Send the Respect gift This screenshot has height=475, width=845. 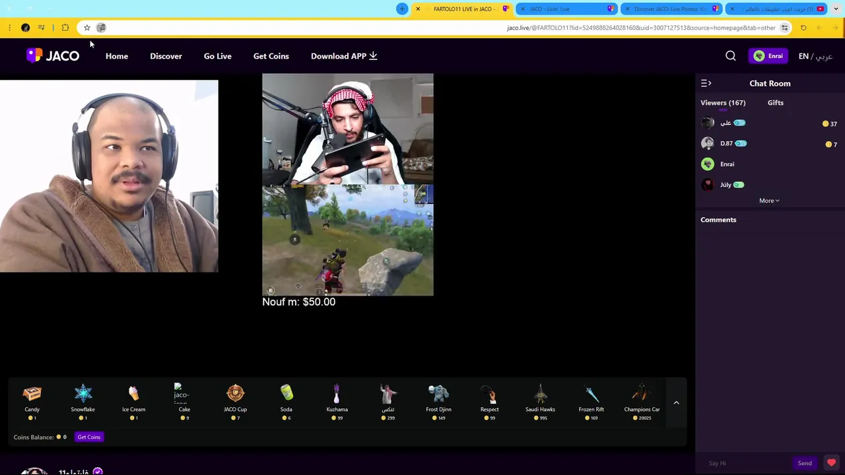[489, 402]
